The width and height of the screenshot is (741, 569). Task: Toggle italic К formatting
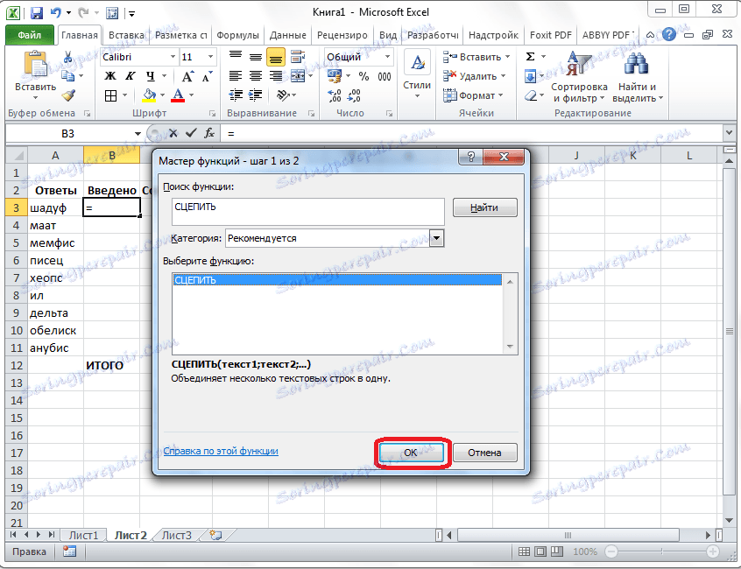pyautogui.click(x=130, y=76)
